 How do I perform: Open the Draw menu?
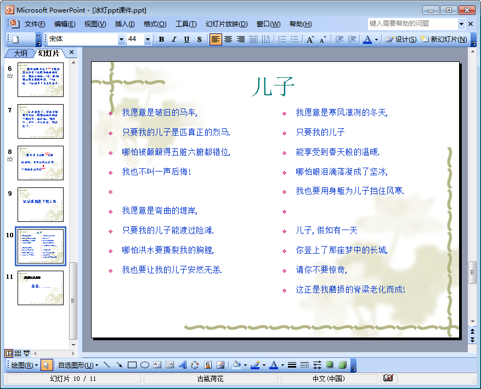coord(24,365)
